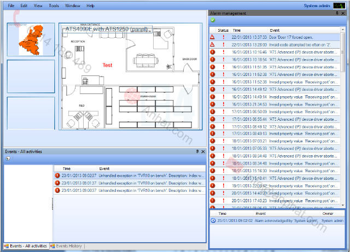Select 19/01/2013 22:08:42 Invalid property value alarm
This screenshot has height=252, width=350.
tap(275, 186)
